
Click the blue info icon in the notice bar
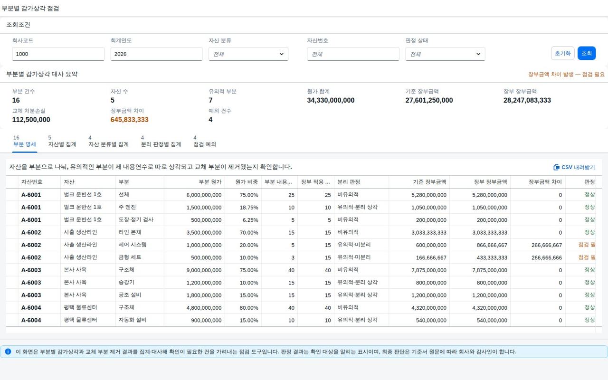[8, 351]
